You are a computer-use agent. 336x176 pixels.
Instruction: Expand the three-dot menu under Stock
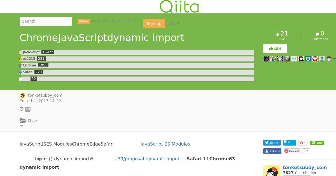[x=21, y=126]
